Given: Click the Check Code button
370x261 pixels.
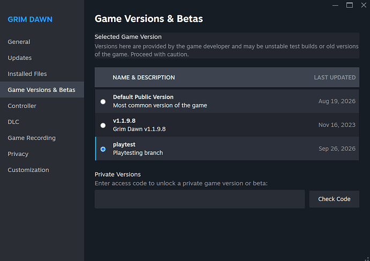Looking at the screenshot, I should click(334, 199).
